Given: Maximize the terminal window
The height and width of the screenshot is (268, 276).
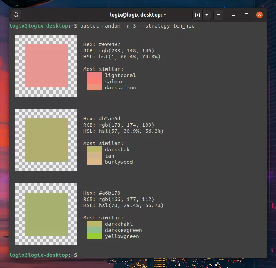Looking at the screenshot, I should 246,15.
